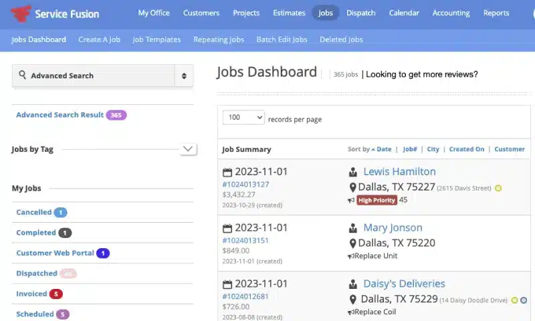This screenshot has height=321, width=535.
Task: Click the magnifier icon in Advanced Search
Action: (x=23, y=76)
